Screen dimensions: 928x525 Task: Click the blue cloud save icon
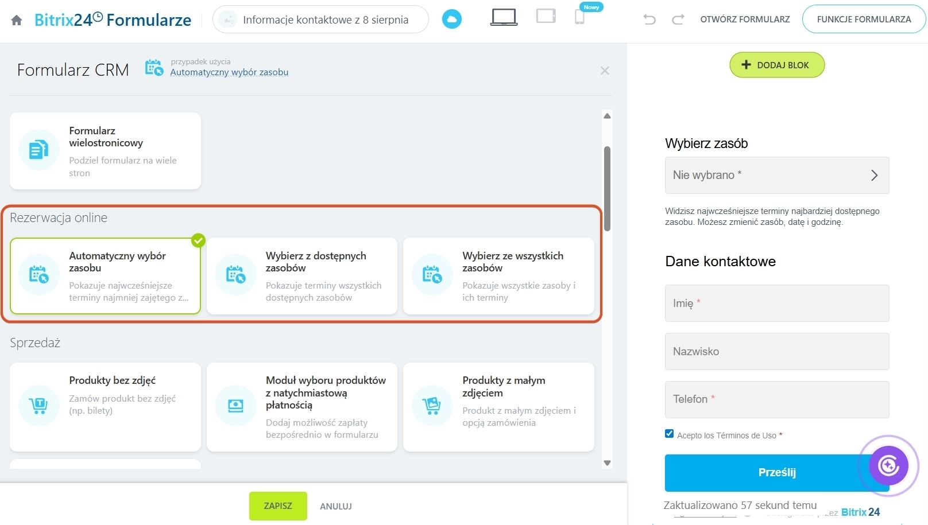[452, 20]
